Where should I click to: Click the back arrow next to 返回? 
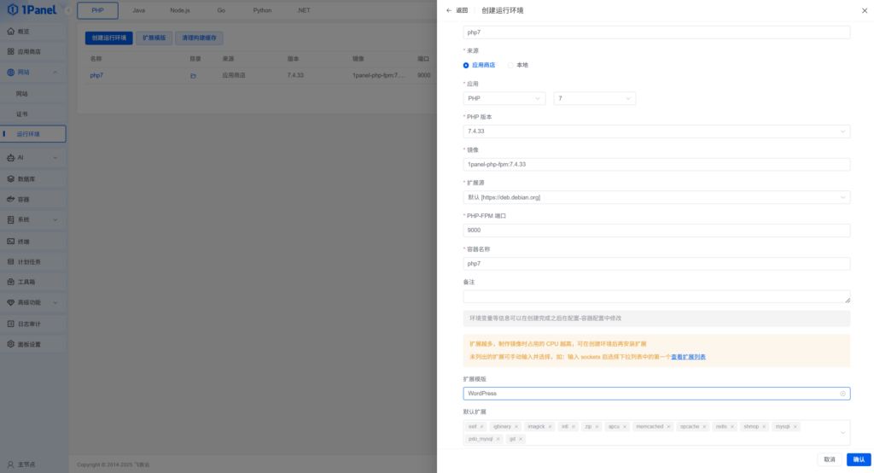tap(449, 10)
